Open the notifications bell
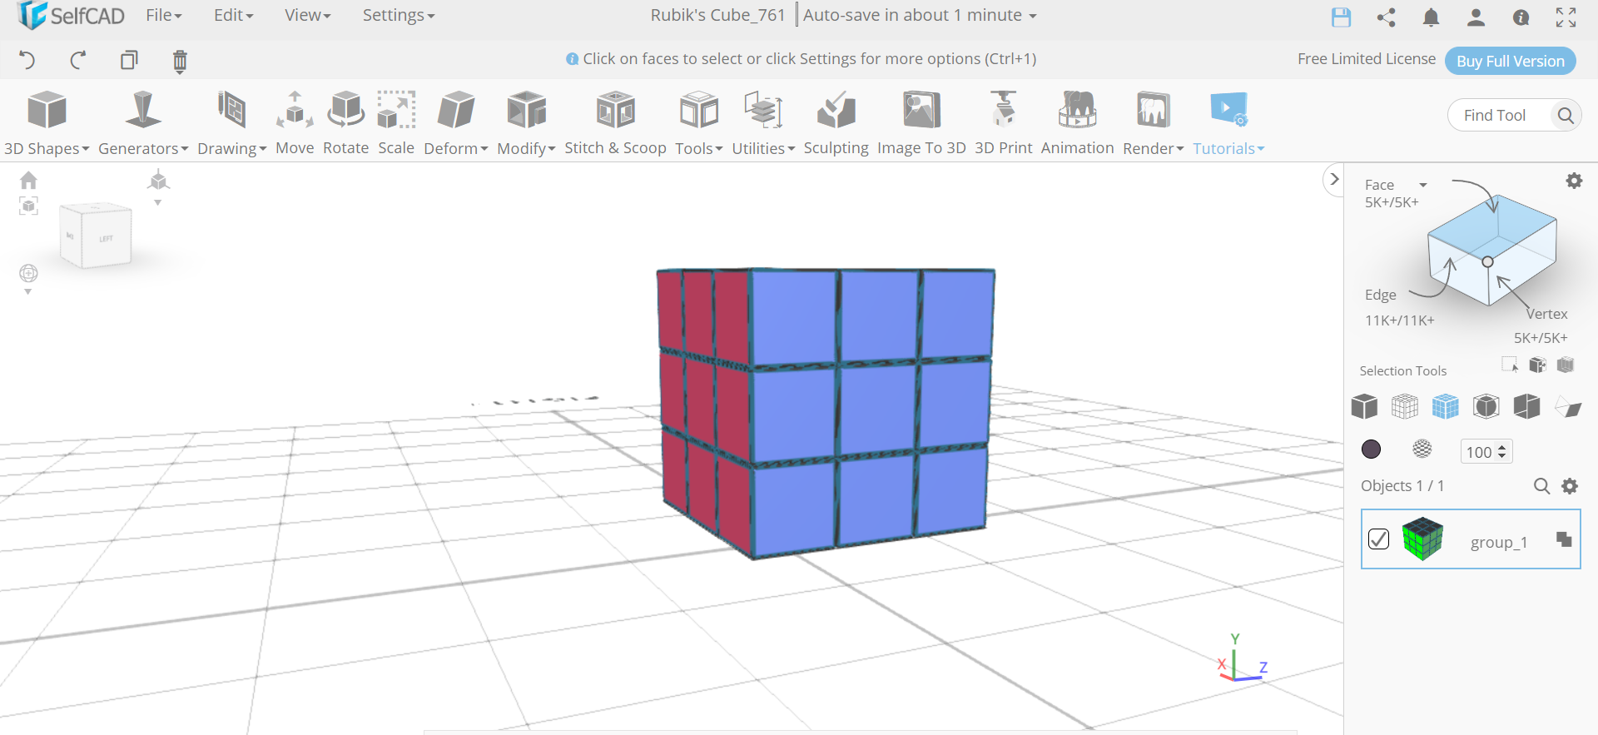The image size is (1598, 735). [1431, 17]
